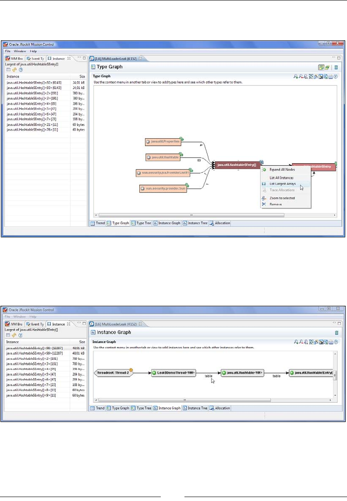Select Threadroot: Thread-2 node in instance graph
Image resolution: width=347 pixels, height=501 pixels.
click(x=113, y=373)
